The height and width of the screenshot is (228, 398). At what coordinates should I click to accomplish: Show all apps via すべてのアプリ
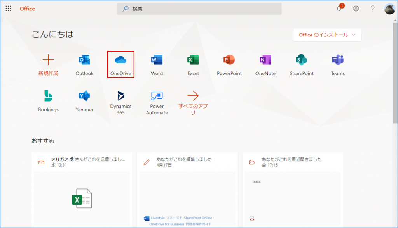click(193, 103)
